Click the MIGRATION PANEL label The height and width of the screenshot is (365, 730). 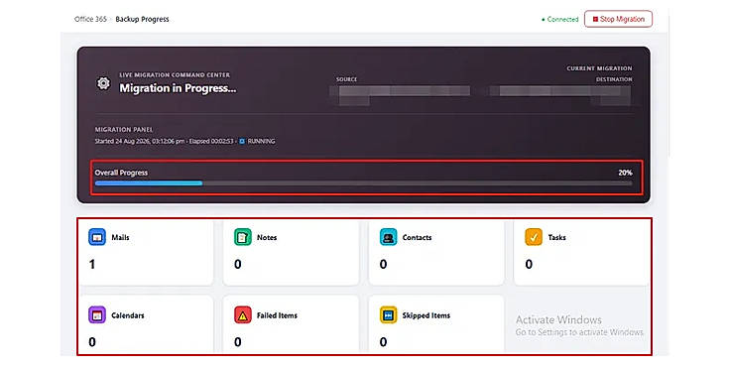pos(124,129)
